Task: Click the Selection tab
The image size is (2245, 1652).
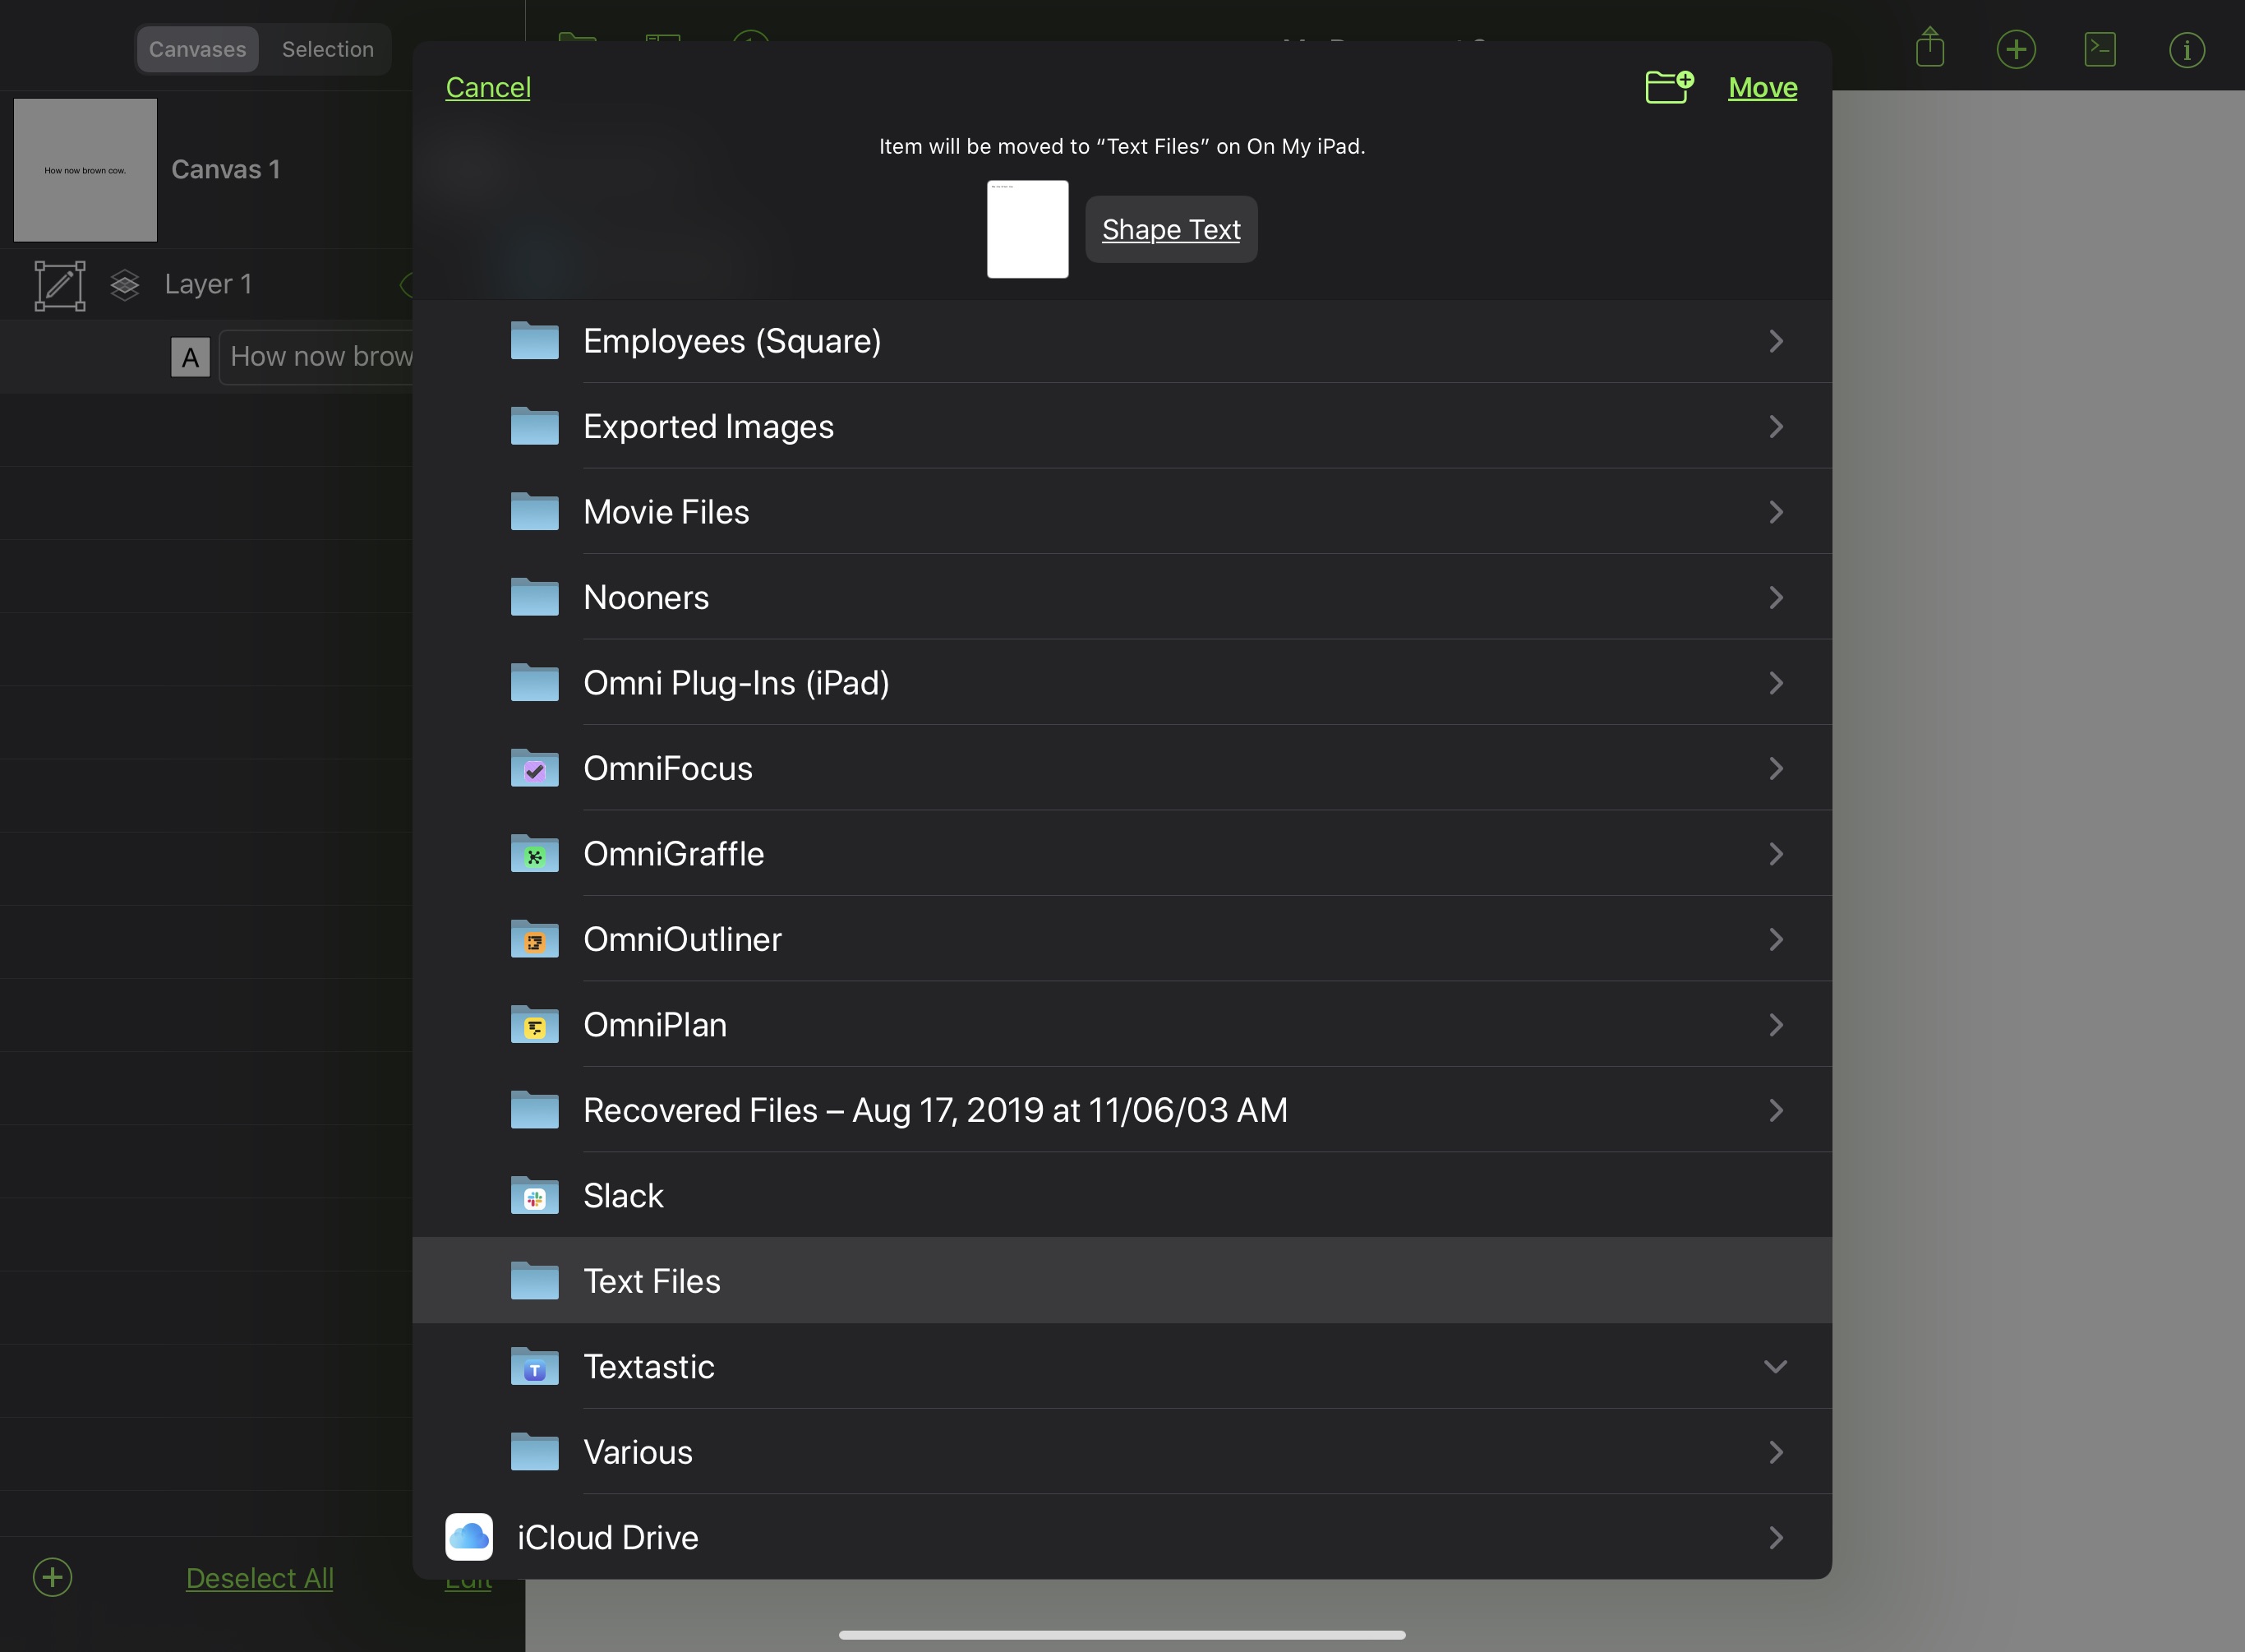Action: pyautogui.click(x=328, y=47)
